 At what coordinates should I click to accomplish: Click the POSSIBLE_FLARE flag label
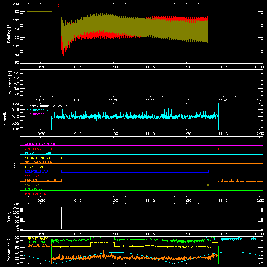38,153
